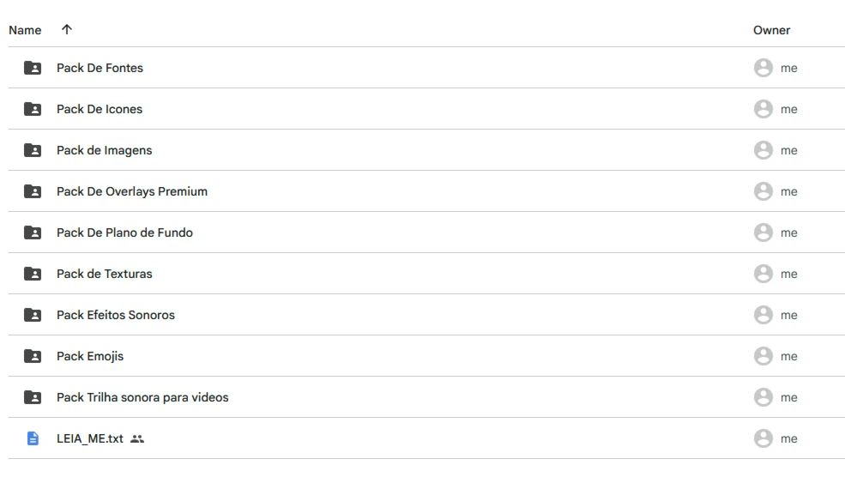Click the Pack de Texturas folder name

pos(104,274)
